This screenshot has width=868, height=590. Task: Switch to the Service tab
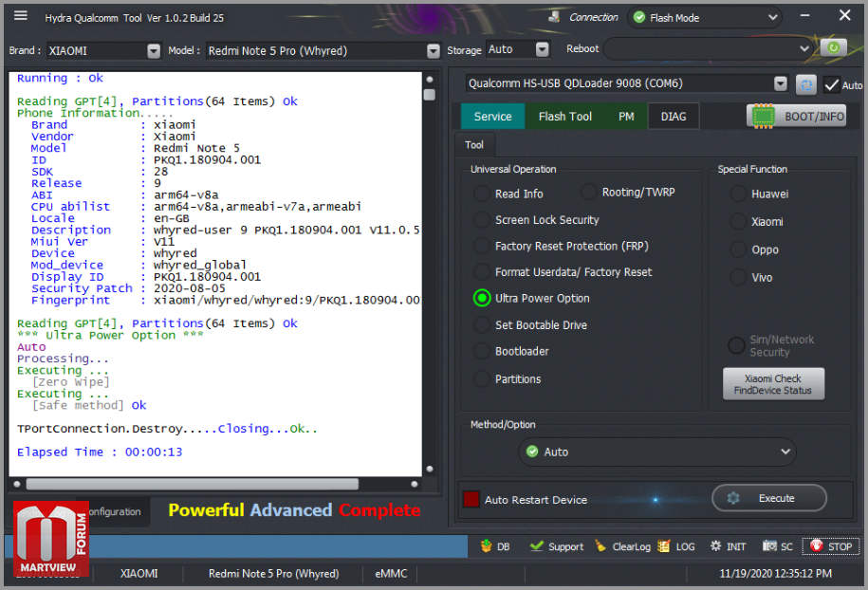492,117
